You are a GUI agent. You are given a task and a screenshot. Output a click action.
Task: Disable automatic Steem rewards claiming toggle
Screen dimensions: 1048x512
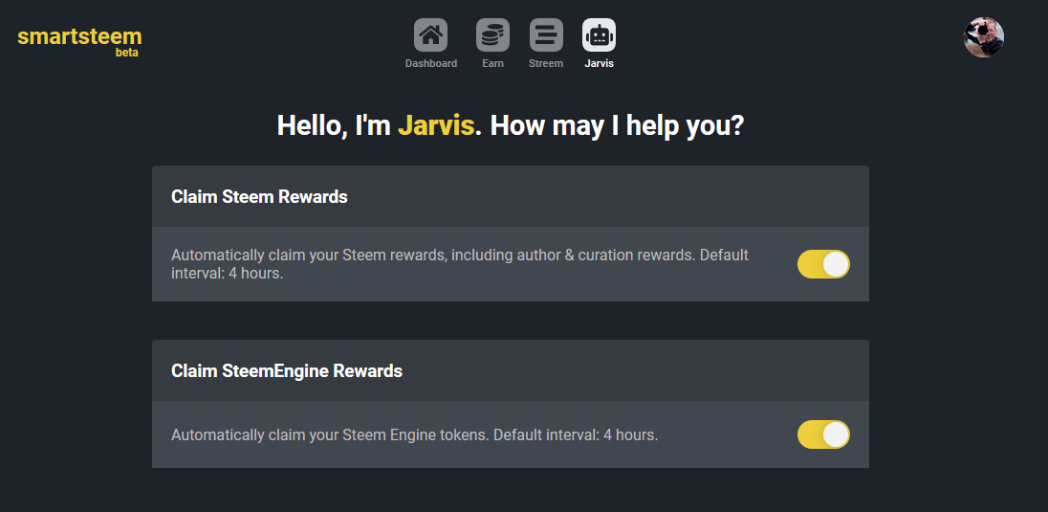823,264
